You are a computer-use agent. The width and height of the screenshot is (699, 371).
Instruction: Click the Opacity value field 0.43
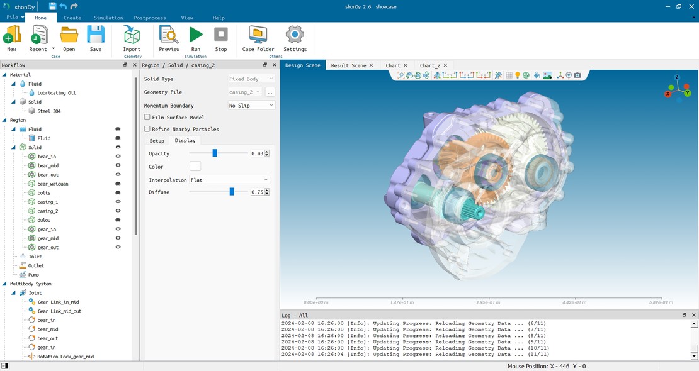(257, 153)
